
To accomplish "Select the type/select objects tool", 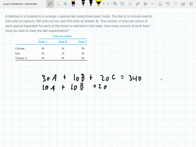I will [50, 4].
